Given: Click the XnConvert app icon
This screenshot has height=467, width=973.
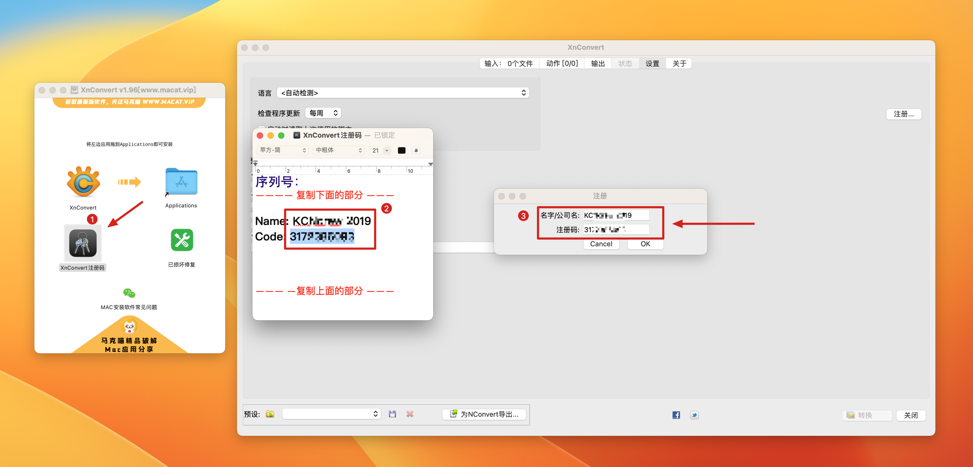Looking at the screenshot, I should (83, 182).
